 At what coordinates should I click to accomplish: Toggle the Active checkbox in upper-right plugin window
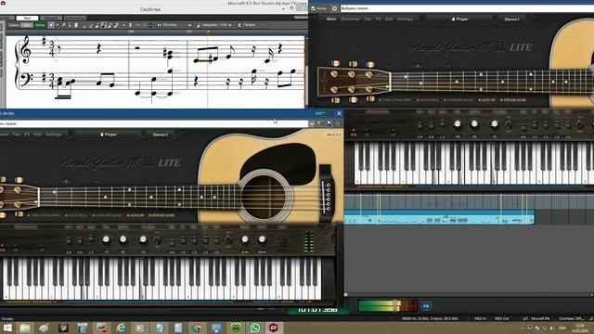click(314, 8)
